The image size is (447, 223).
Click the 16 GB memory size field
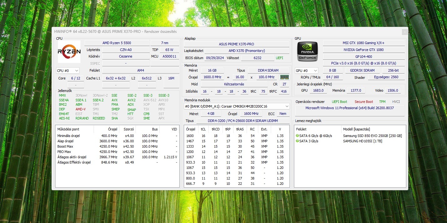tap(212, 70)
